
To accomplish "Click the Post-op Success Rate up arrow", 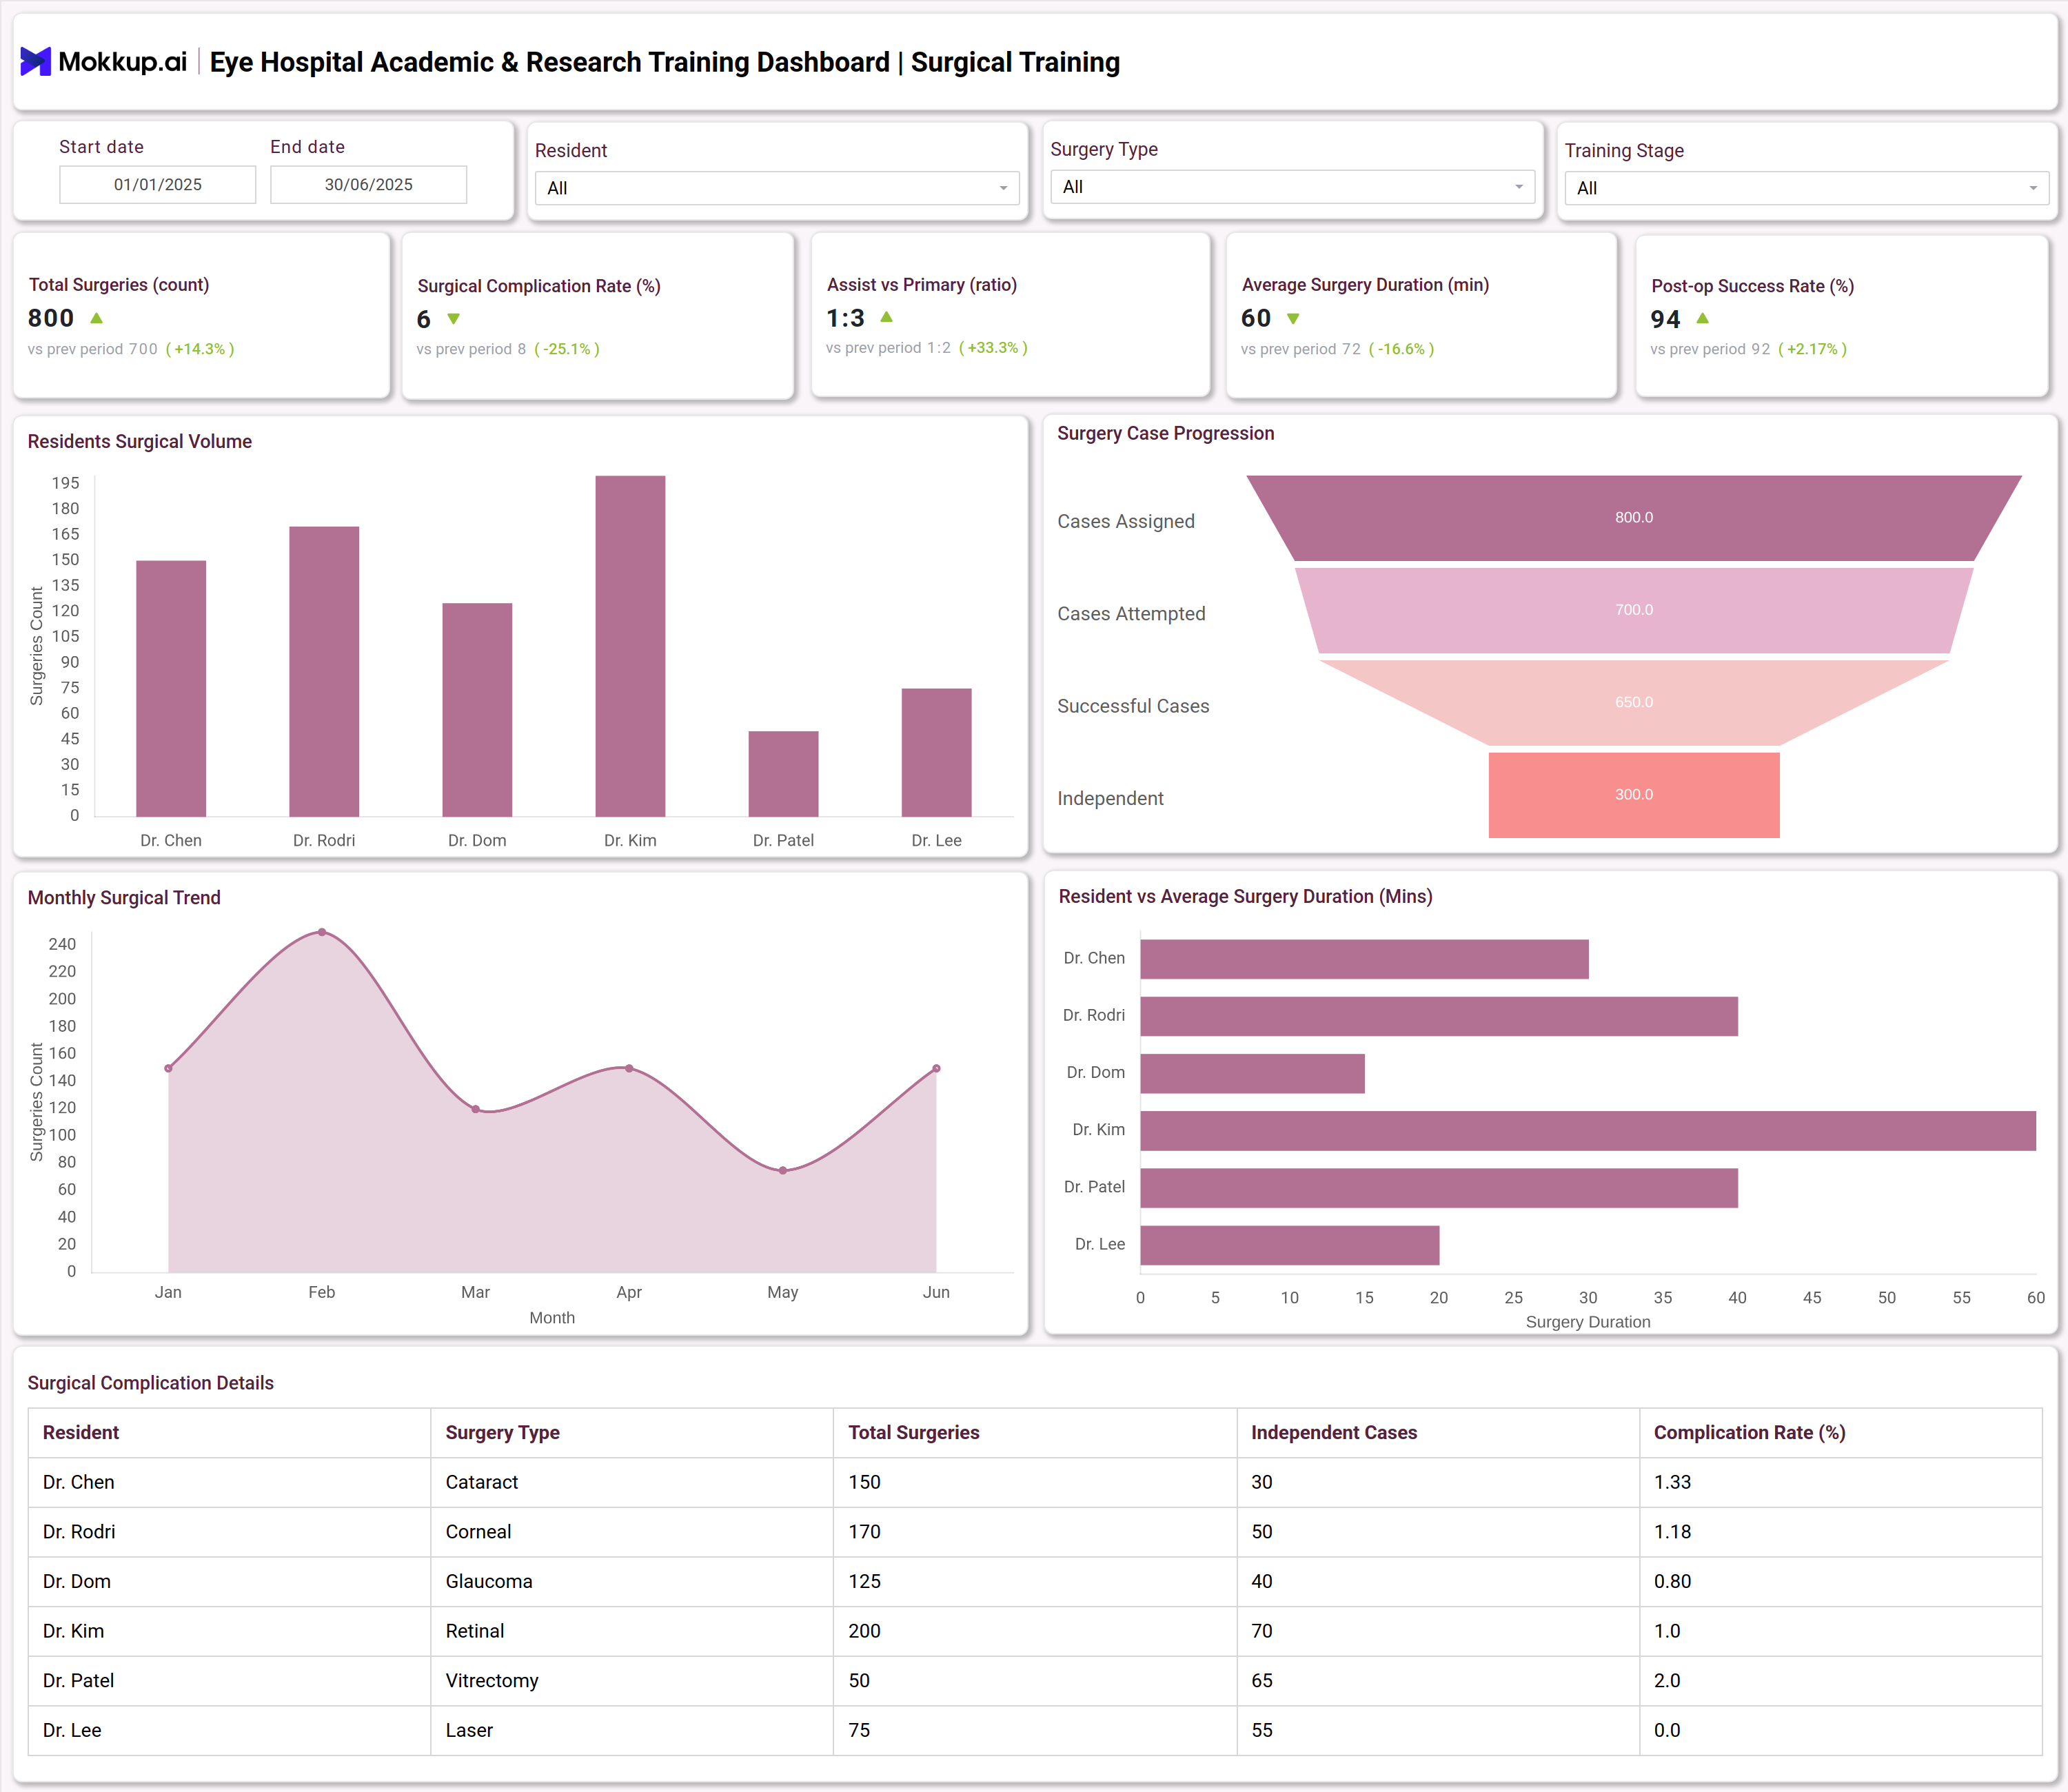I will 1703,318.
